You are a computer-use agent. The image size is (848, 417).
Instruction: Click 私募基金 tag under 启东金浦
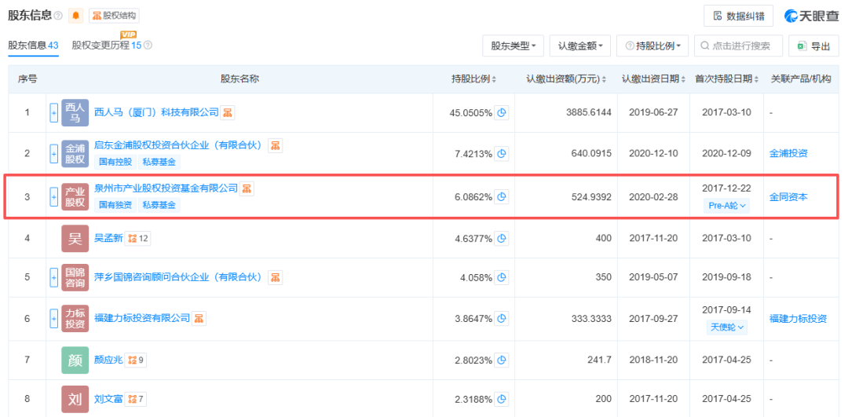(159, 161)
